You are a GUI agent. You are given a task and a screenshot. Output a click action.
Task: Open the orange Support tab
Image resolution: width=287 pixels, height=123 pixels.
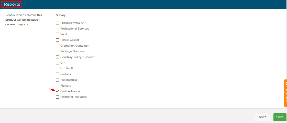285,93
